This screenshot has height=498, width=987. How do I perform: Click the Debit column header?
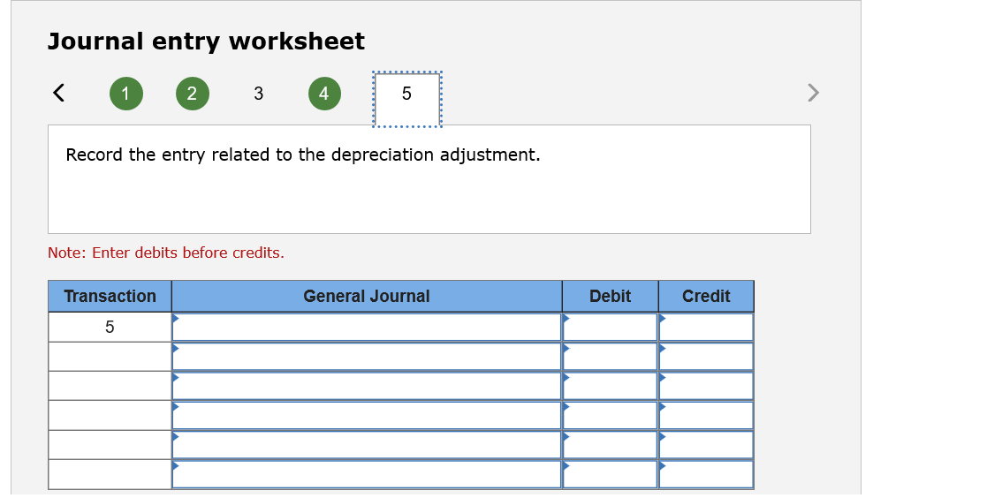point(610,296)
